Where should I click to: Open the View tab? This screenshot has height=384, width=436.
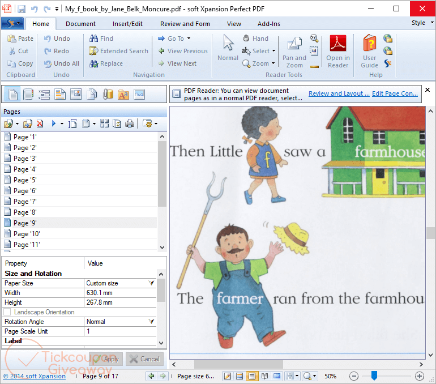234,24
